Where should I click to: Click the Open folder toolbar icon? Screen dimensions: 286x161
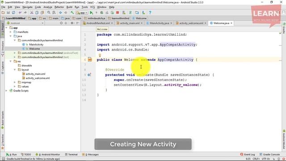(x=3, y=13)
